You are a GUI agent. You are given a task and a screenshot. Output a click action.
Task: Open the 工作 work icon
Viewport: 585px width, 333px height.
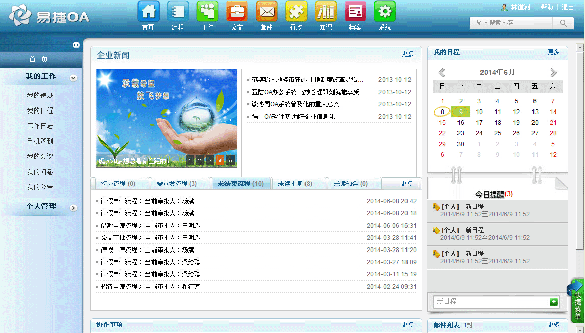208,12
